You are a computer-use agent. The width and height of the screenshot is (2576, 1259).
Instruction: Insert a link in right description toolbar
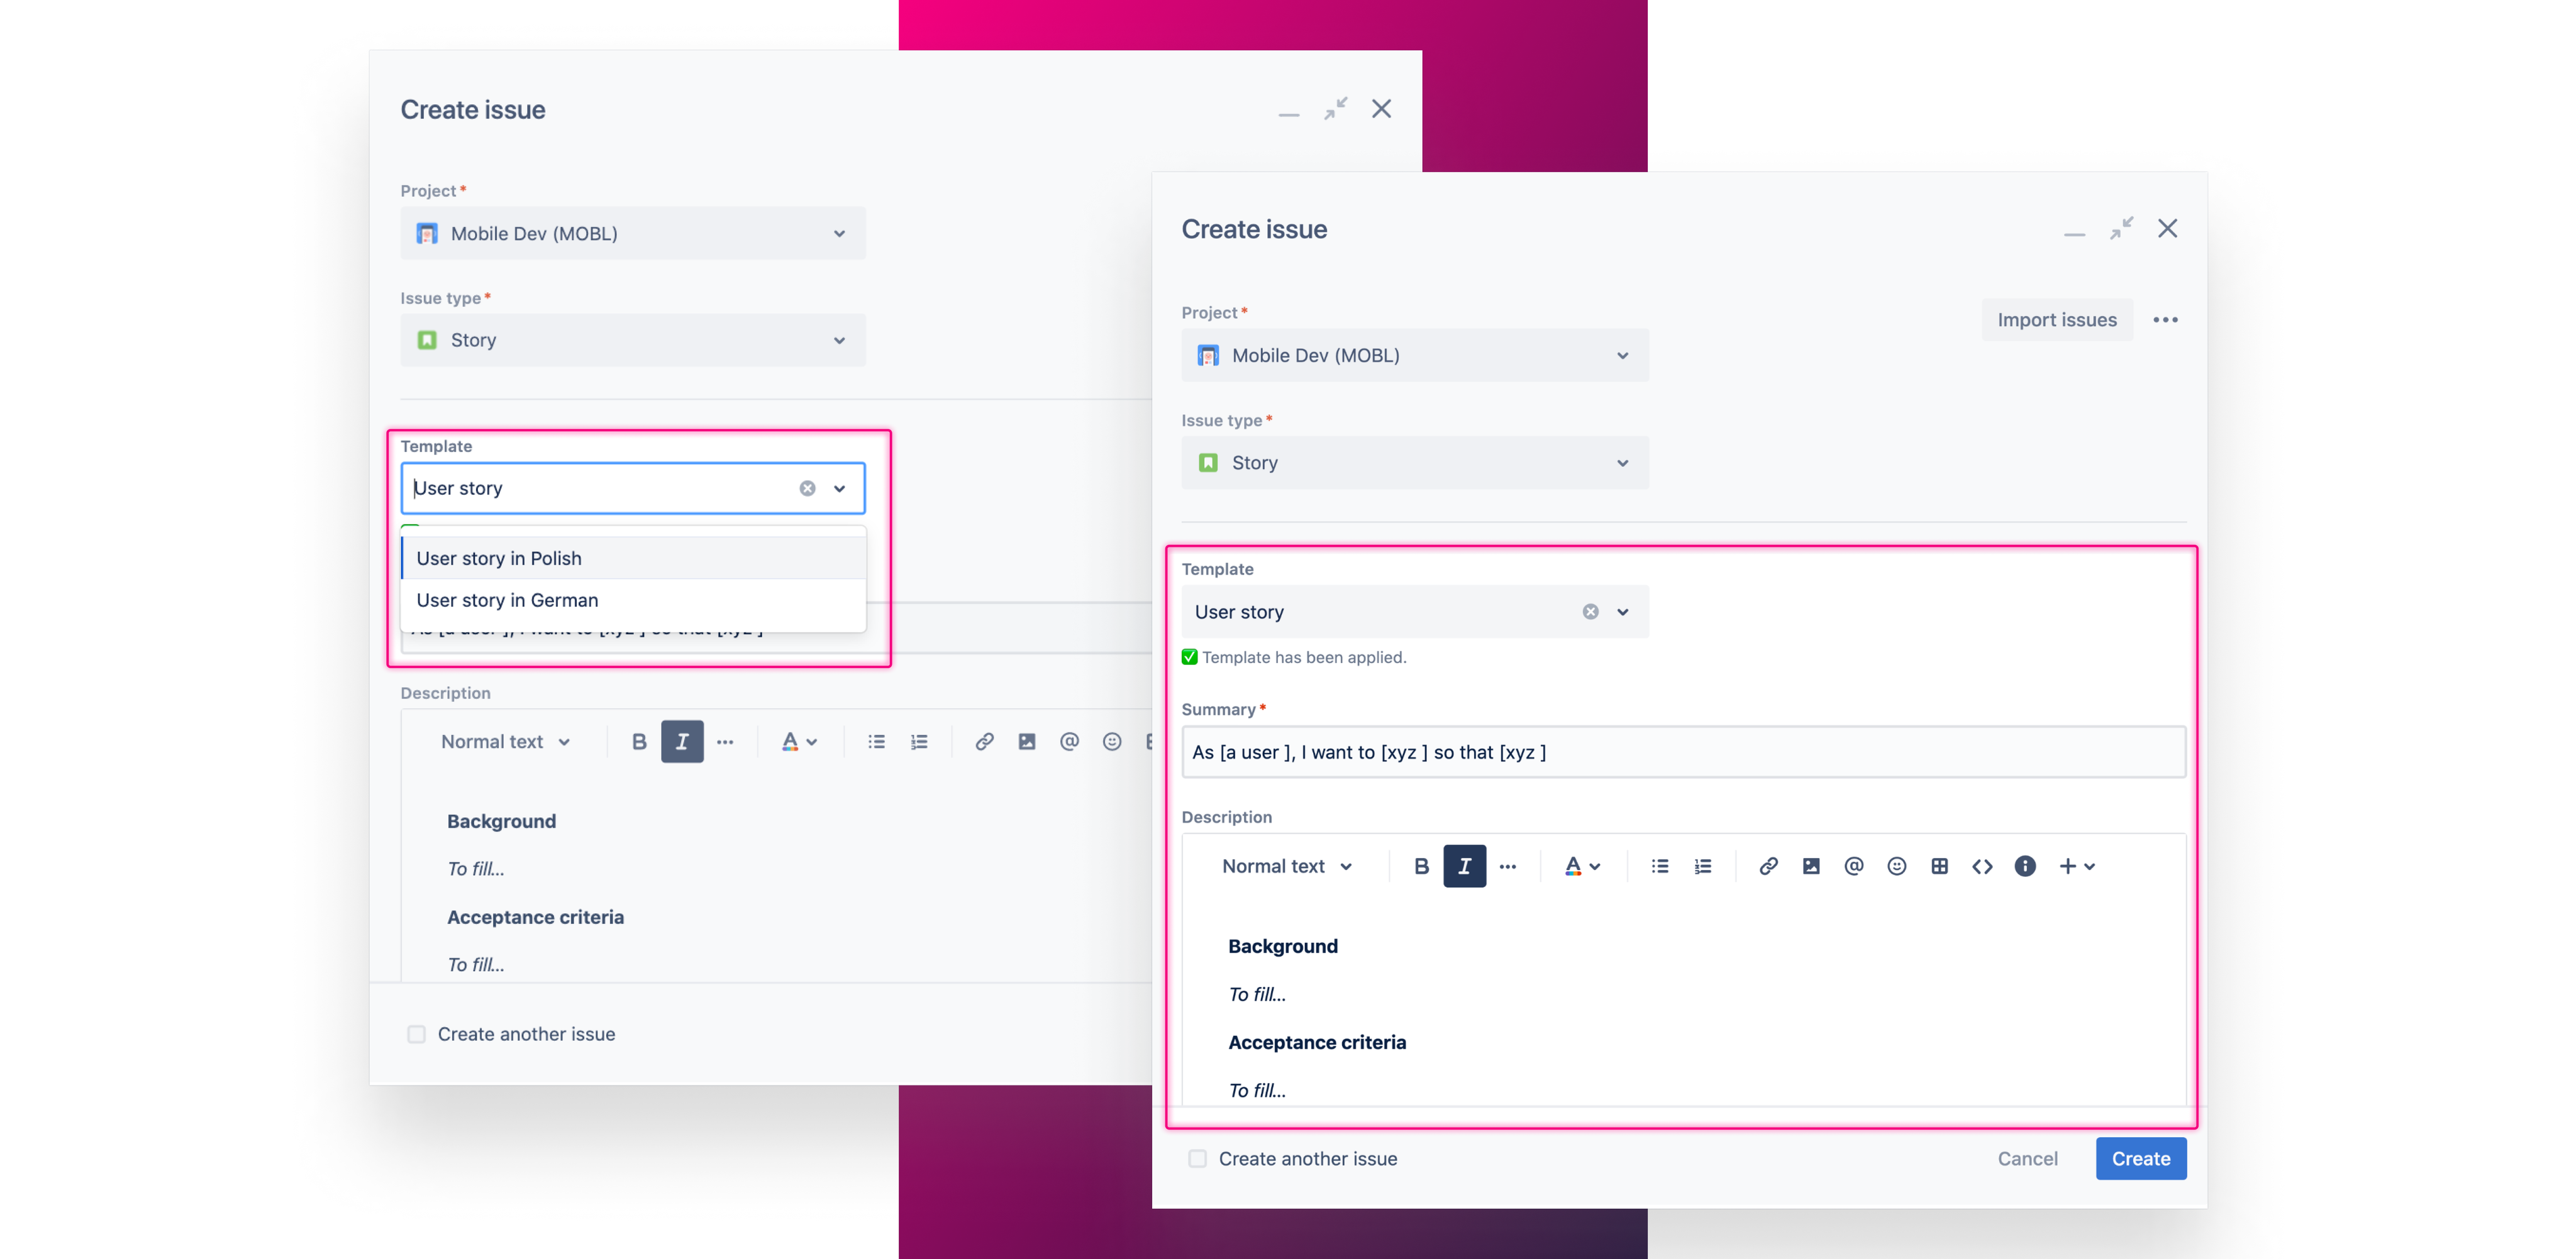tap(1768, 866)
